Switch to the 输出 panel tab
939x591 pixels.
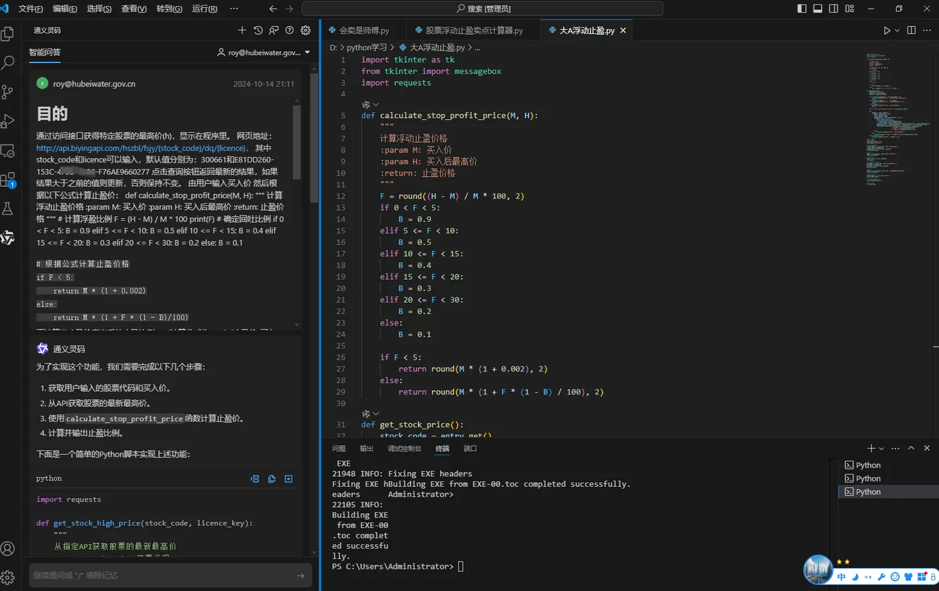(x=366, y=448)
